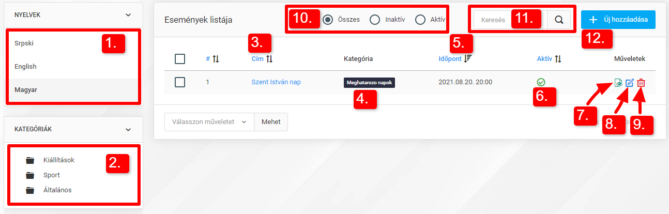Check the Szent István nap row checkbox

180,82
